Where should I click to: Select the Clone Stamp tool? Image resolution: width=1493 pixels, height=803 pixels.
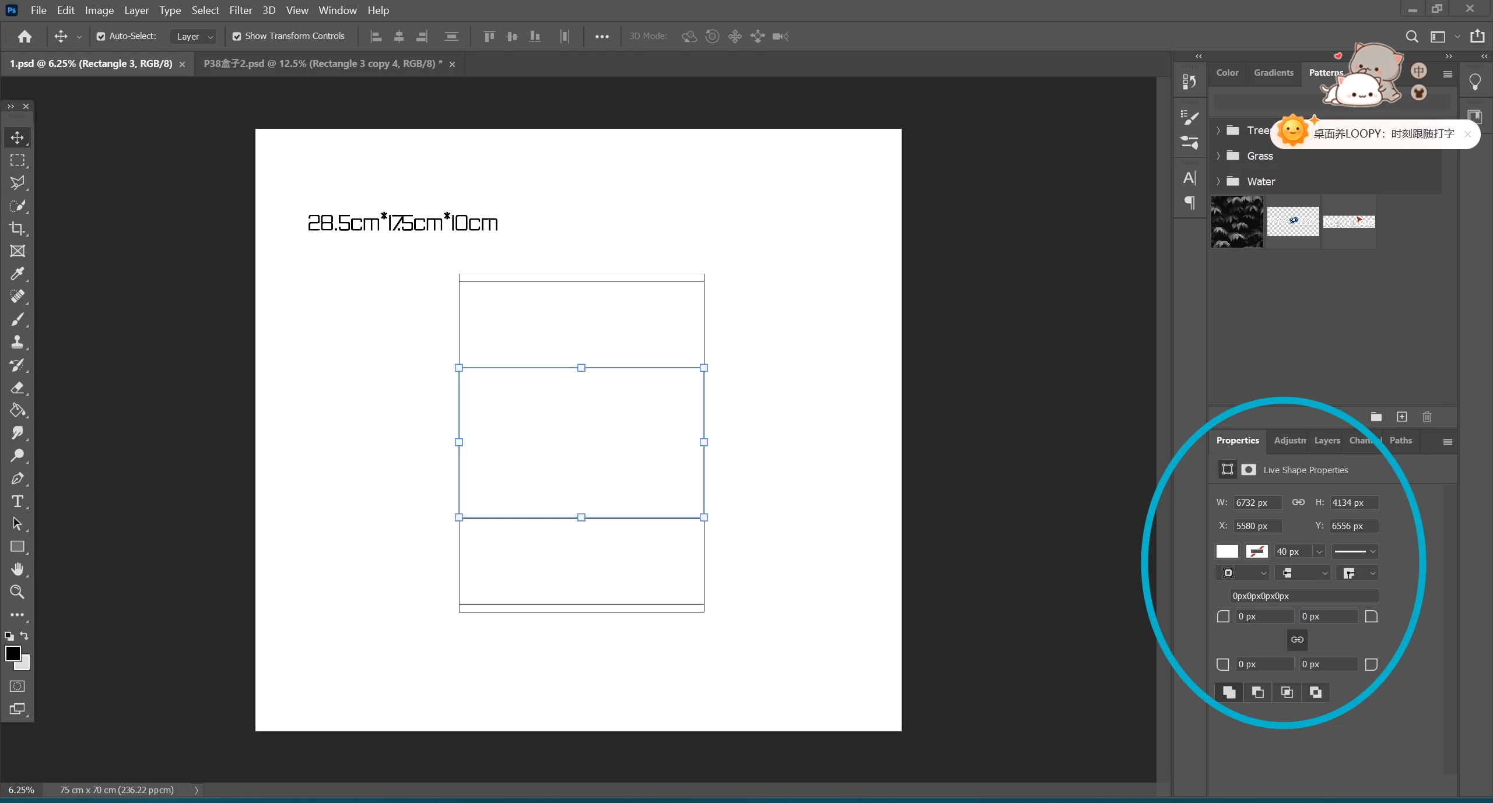coord(17,342)
